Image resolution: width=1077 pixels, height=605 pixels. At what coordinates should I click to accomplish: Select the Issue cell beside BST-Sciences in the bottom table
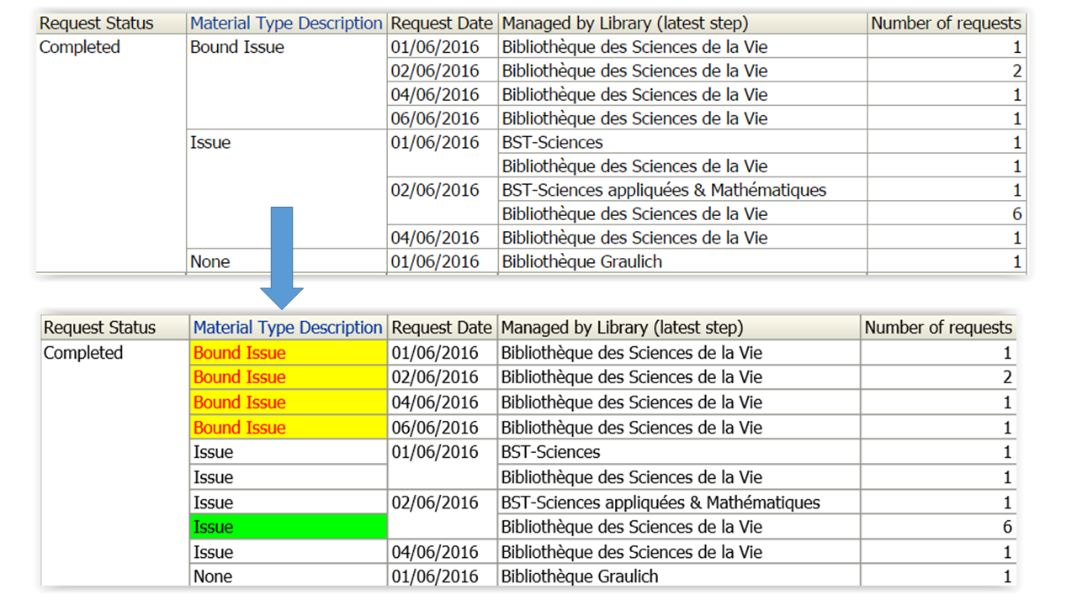coord(288,452)
